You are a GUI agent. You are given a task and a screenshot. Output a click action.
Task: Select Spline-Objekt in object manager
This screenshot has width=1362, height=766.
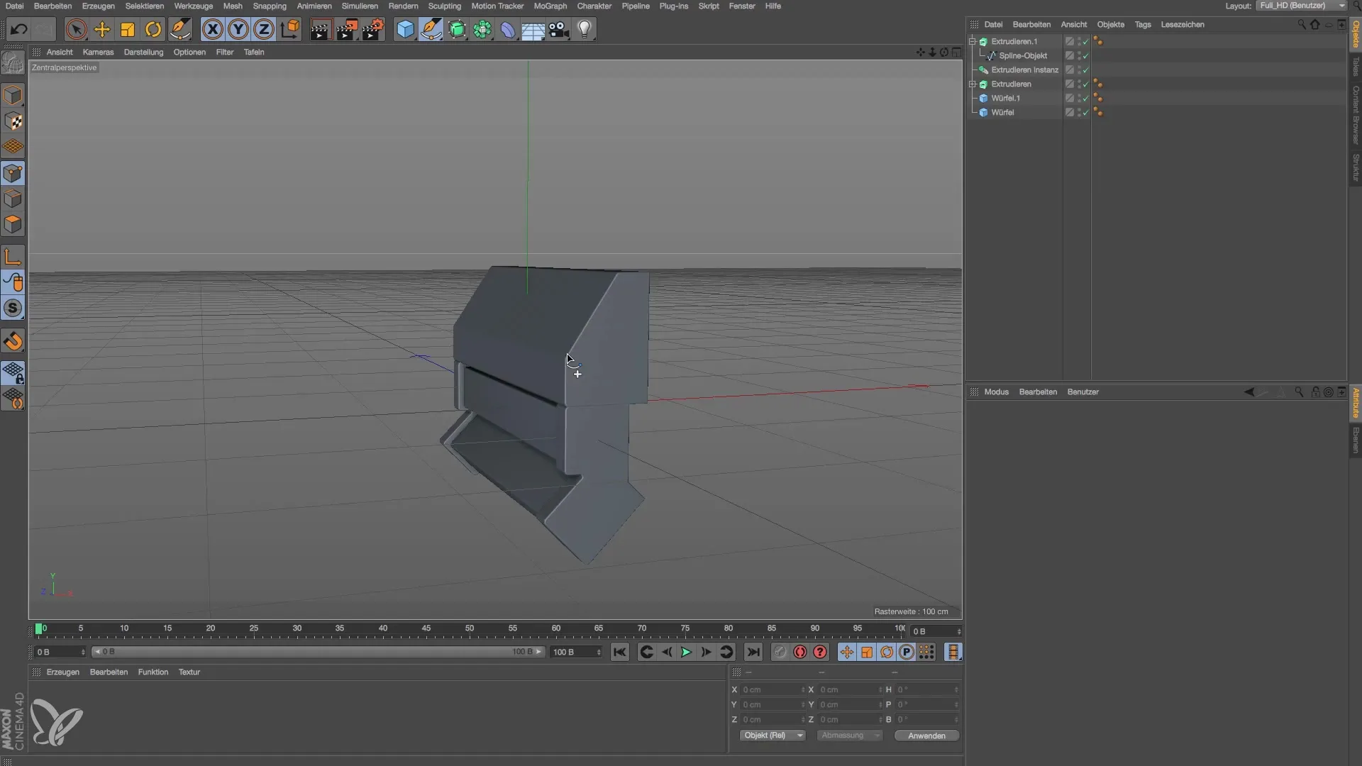(x=1023, y=55)
